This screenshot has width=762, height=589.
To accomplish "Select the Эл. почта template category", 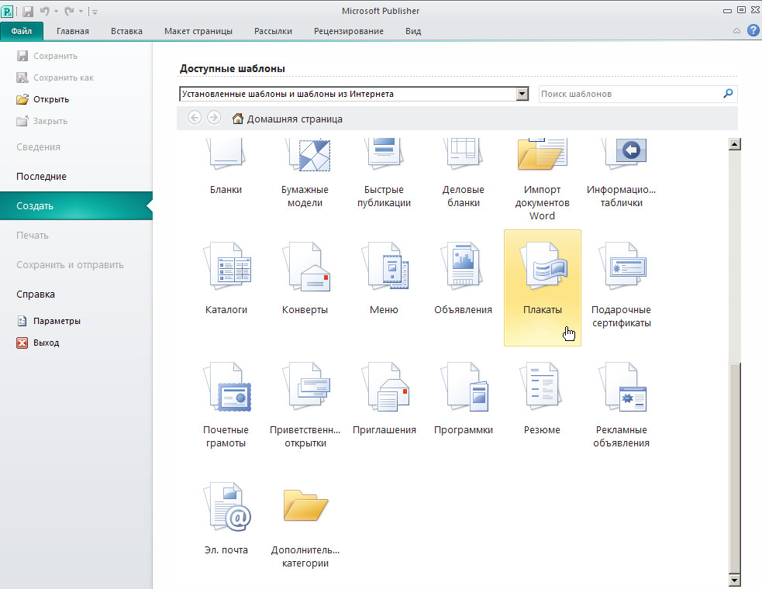I will coord(226,519).
